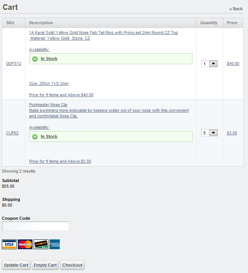Click green checkmark icon for GDFS12 availability
The image size is (248, 273).
pos(35,59)
